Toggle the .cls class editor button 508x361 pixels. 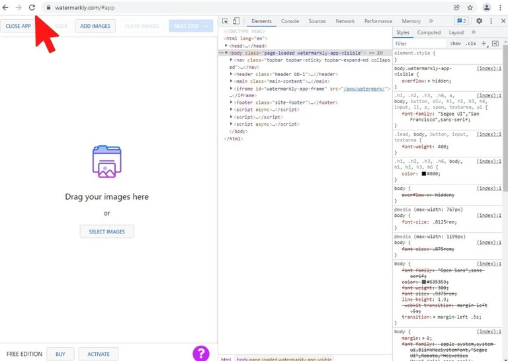[x=471, y=44]
